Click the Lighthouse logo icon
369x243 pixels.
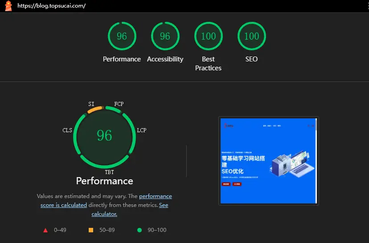(8, 6)
